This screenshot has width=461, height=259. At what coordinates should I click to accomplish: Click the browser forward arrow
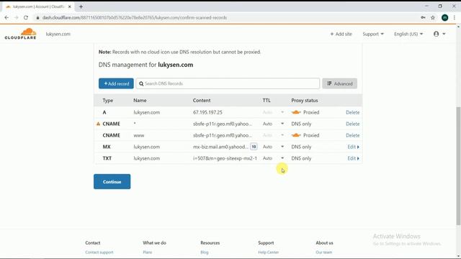tap(16, 17)
